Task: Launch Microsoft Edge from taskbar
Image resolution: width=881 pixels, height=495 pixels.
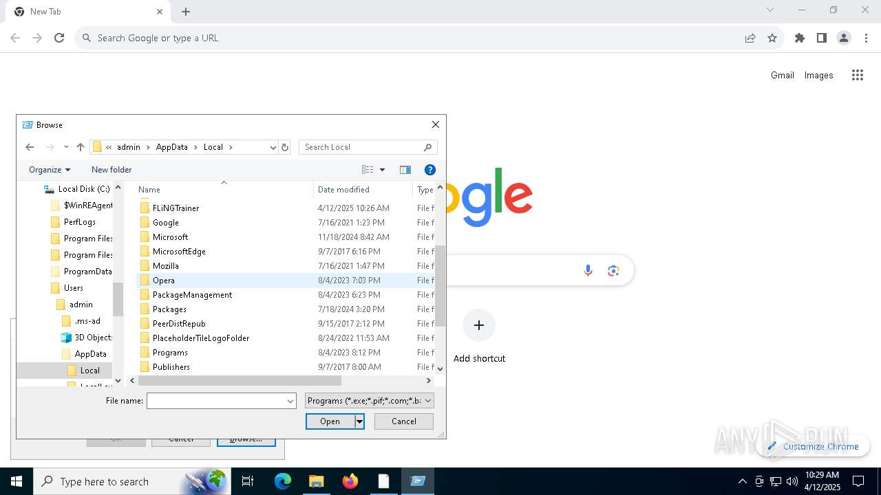Action: pos(283,481)
